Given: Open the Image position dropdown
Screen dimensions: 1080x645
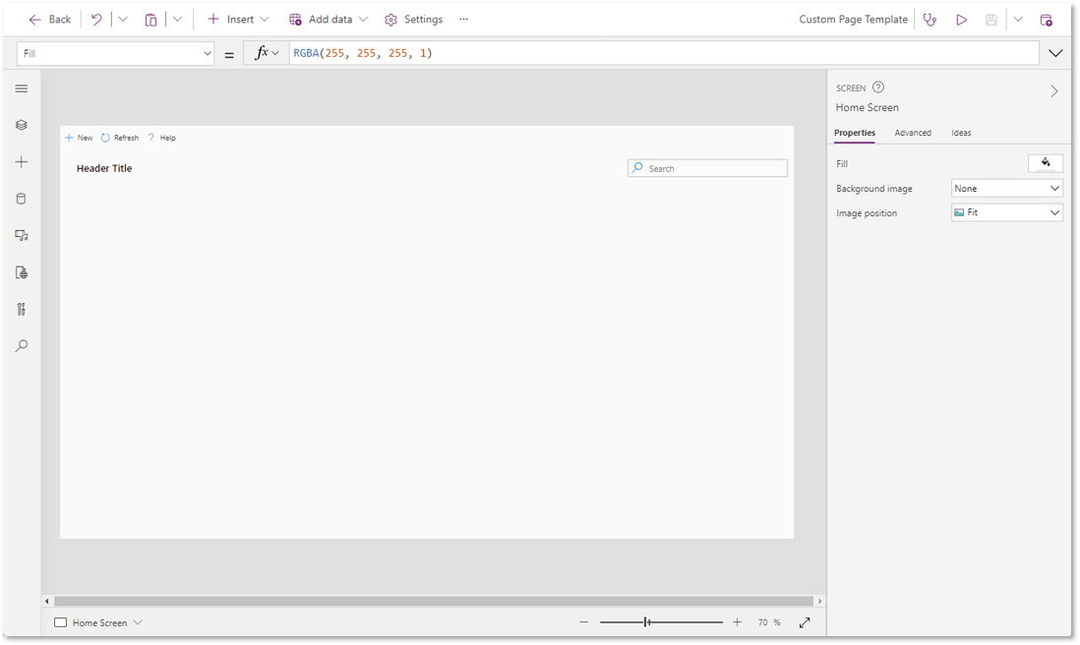Looking at the screenshot, I should (x=1006, y=212).
